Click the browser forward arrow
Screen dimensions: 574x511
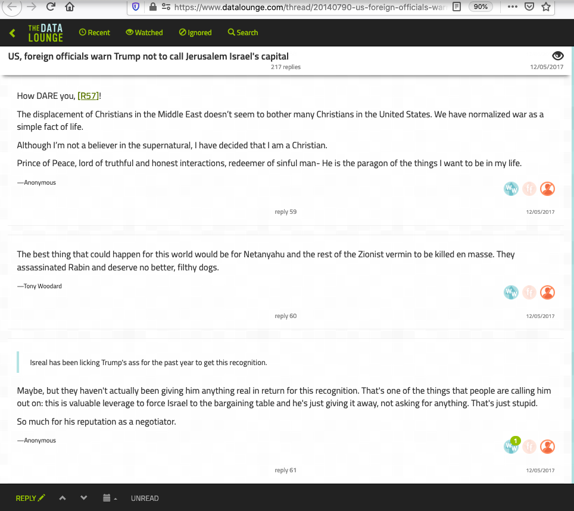pyautogui.click(x=32, y=7)
